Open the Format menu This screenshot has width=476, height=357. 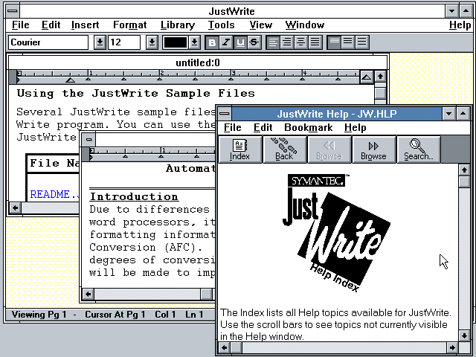[129, 25]
